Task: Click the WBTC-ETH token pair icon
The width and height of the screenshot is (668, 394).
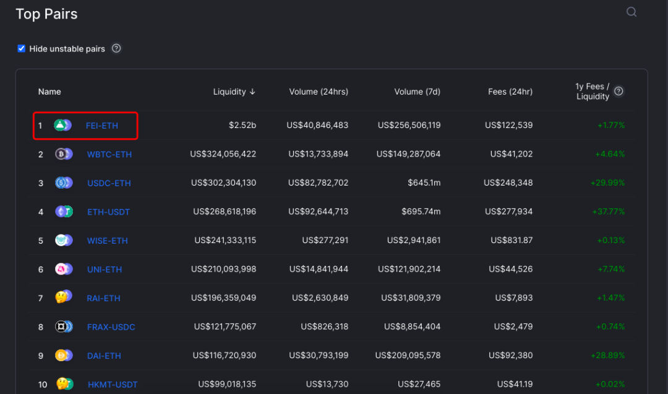Action: pos(64,154)
